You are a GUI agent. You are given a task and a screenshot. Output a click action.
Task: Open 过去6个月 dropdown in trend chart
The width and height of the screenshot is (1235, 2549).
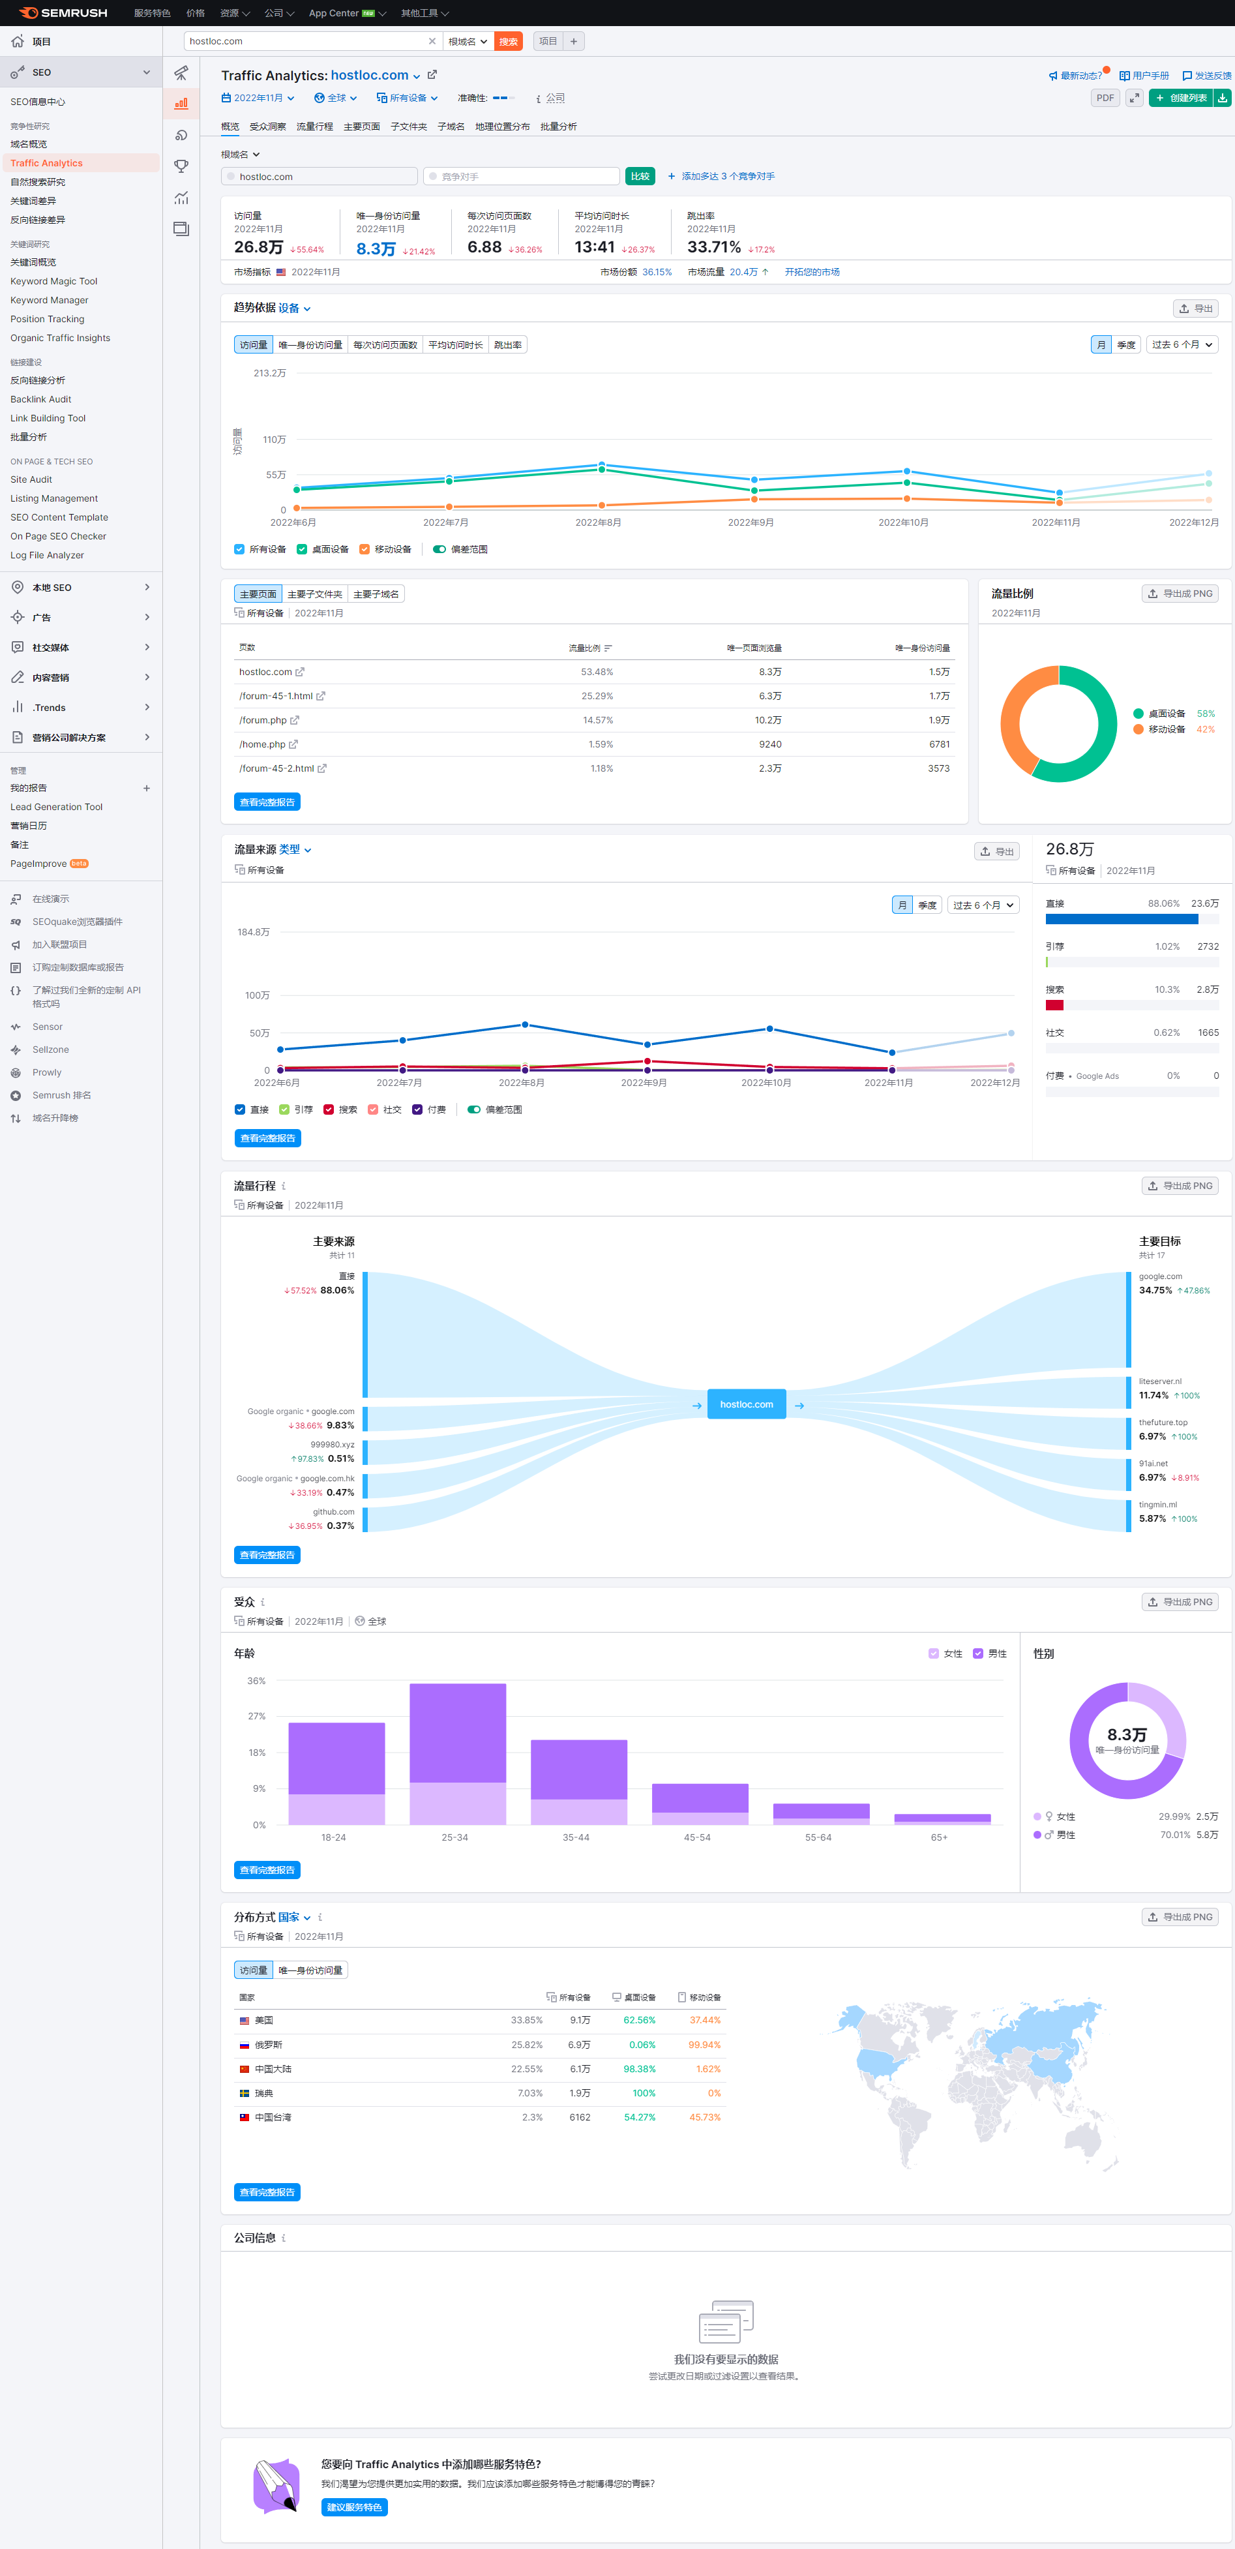[x=1183, y=344]
